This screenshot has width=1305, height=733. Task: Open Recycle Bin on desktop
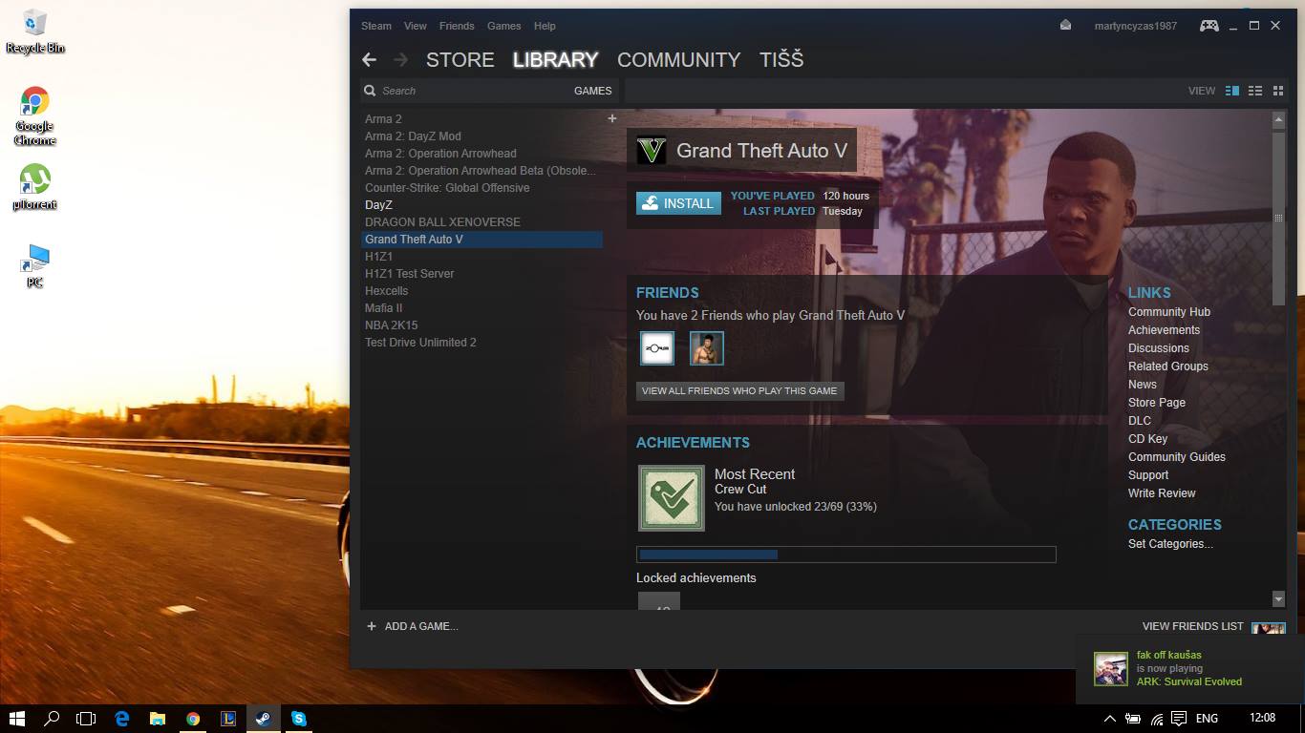pyautogui.click(x=35, y=31)
